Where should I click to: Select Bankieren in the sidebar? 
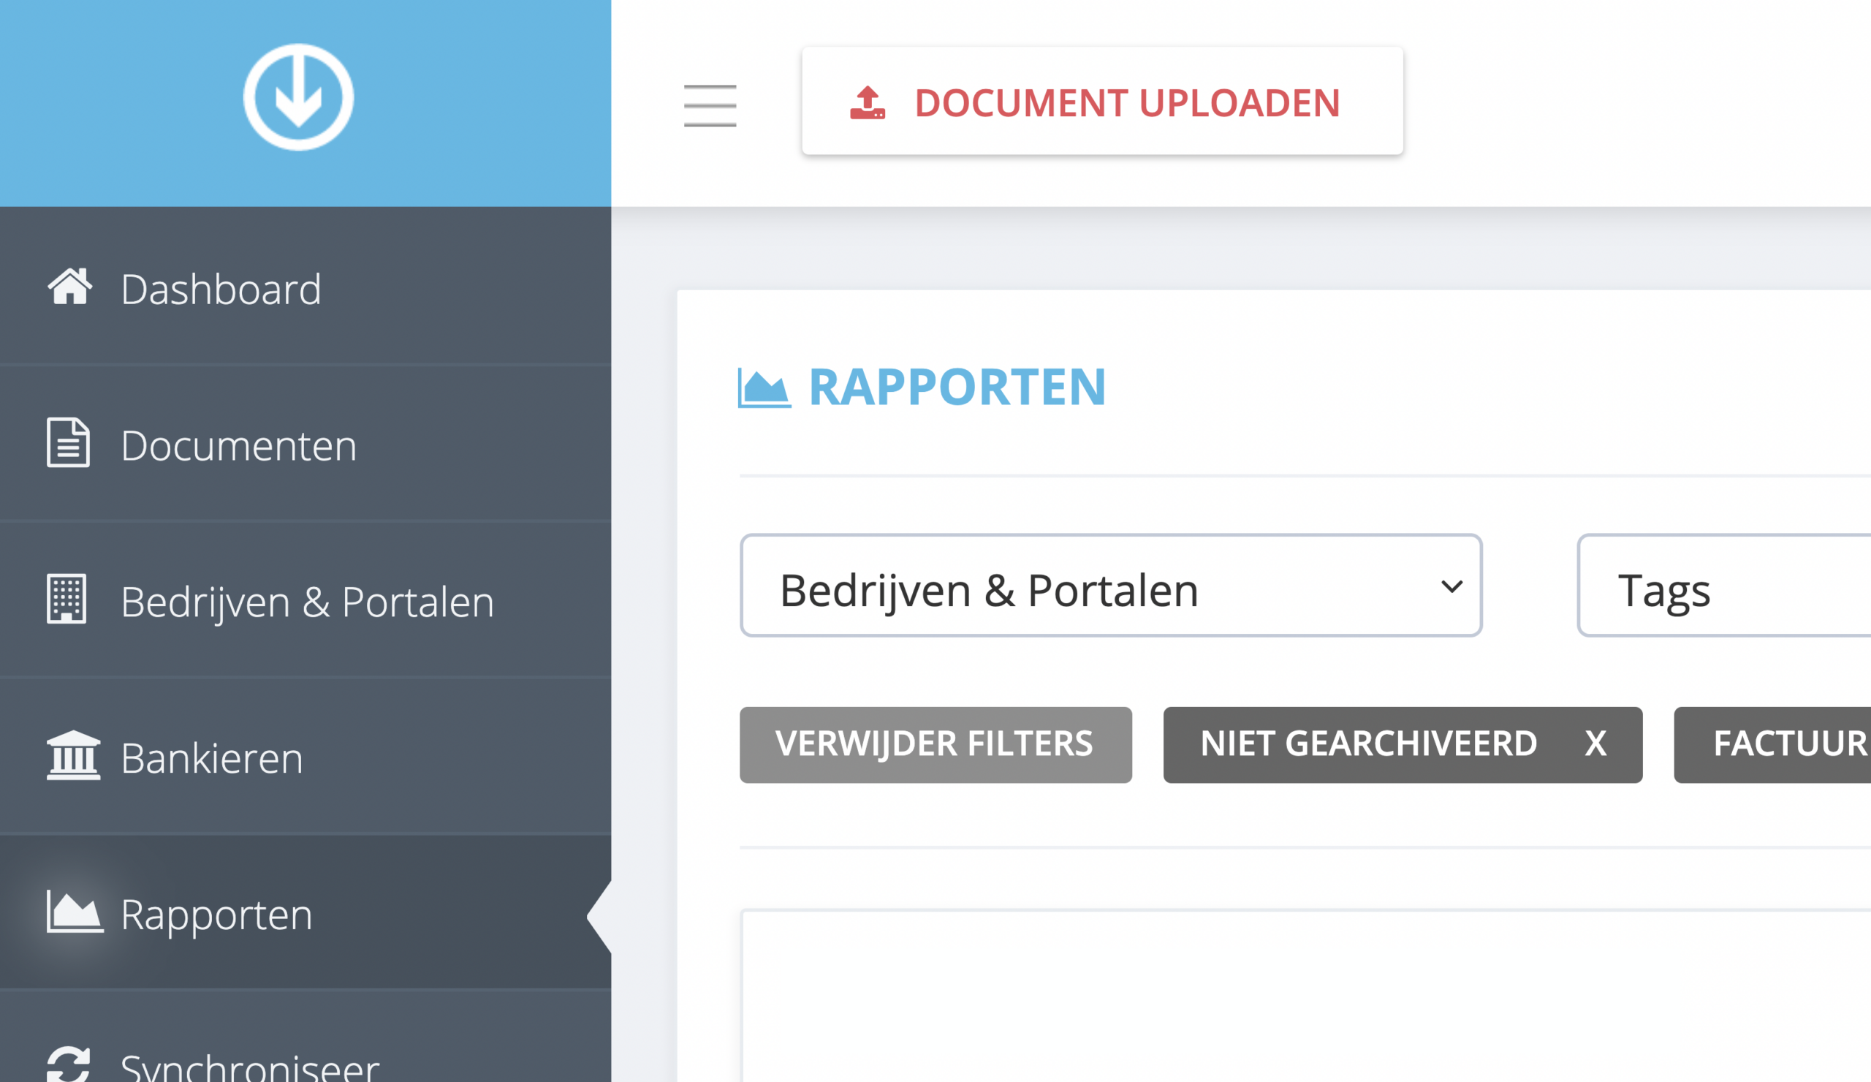click(x=305, y=757)
